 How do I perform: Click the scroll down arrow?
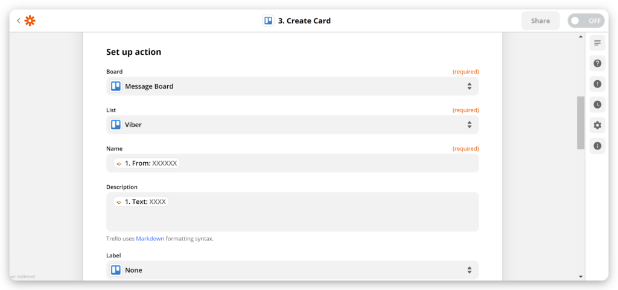pyautogui.click(x=581, y=276)
